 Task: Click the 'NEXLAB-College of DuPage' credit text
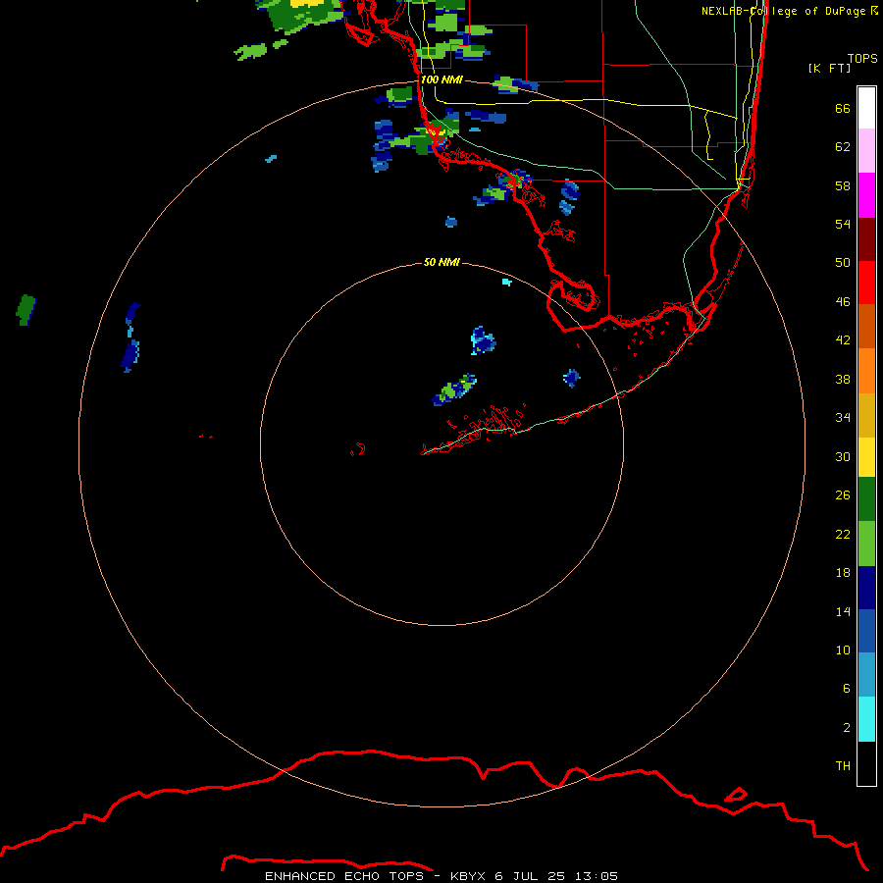(x=783, y=11)
